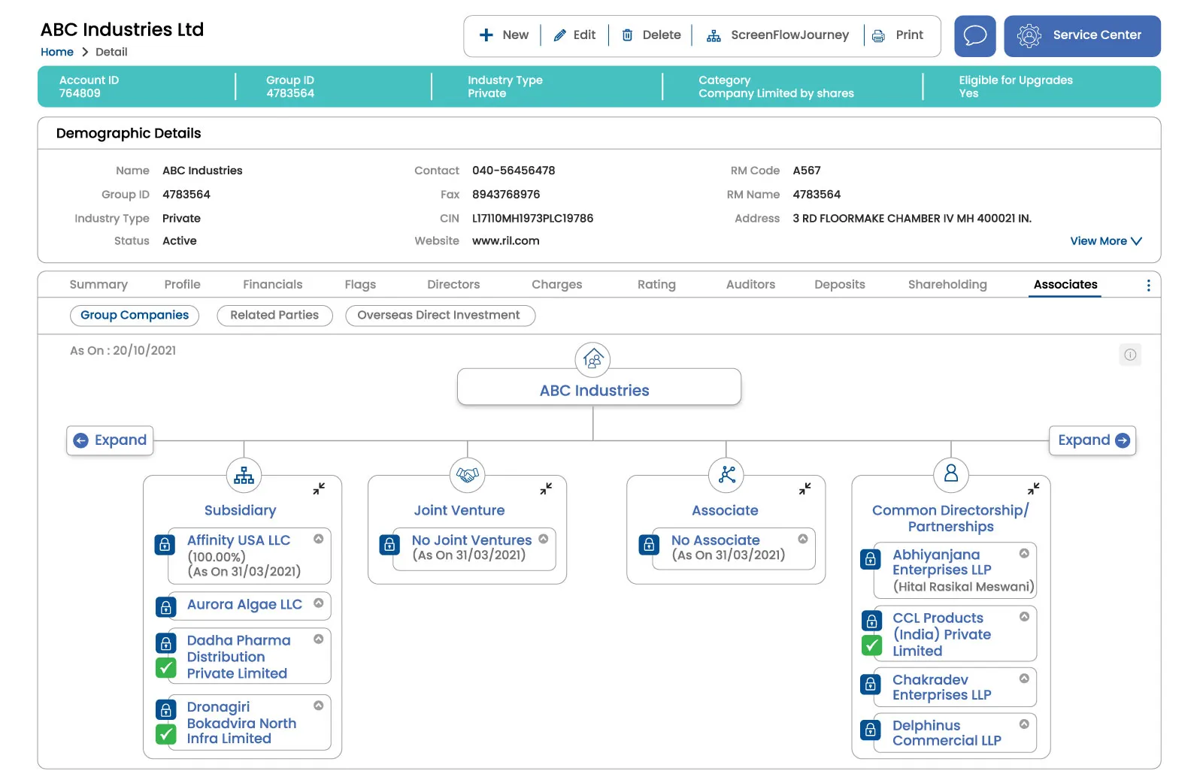Click the lock icon beside Aurora Algae LLC
The height and width of the screenshot is (783, 1203).
tap(165, 606)
